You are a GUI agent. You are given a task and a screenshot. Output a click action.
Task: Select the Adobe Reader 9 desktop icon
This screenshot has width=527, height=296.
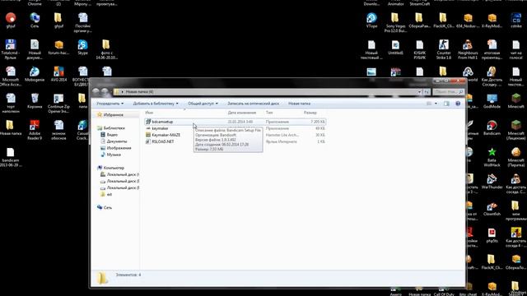click(x=35, y=130)
